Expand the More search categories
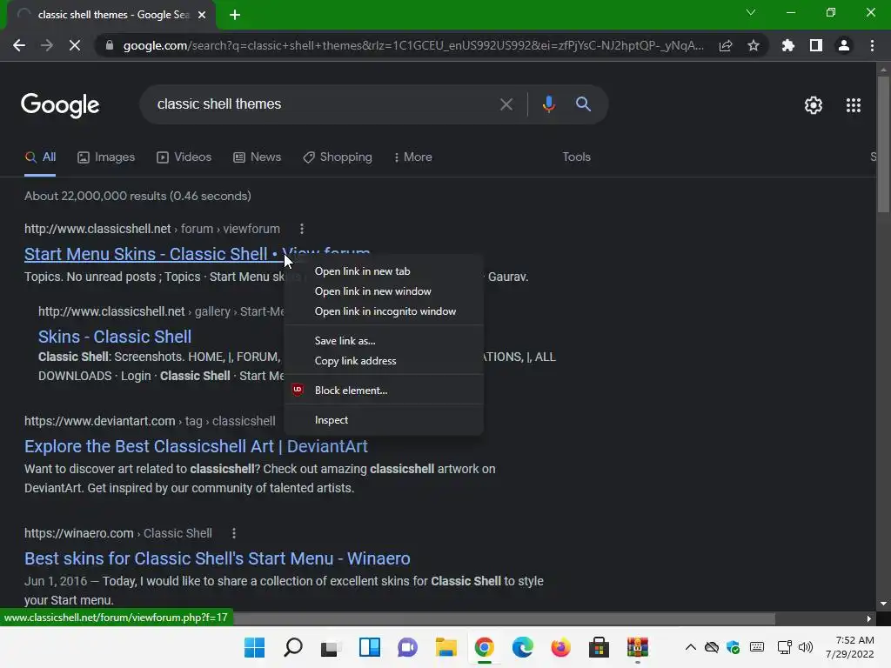The image size is (891, 668). [413, 157]
